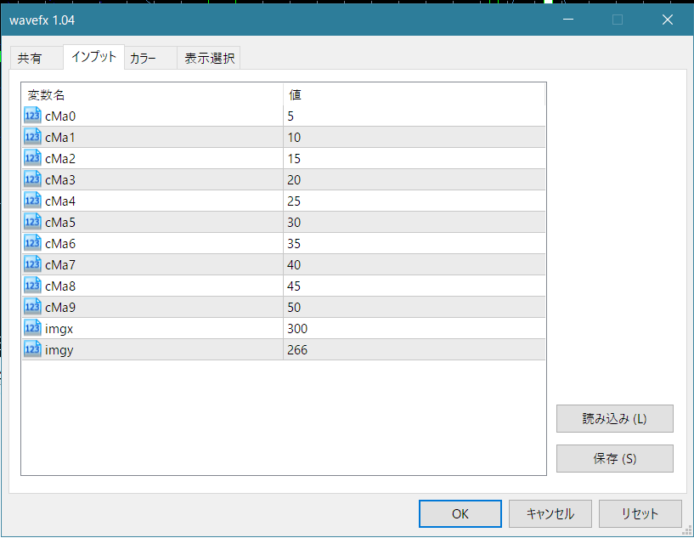Screen dimensions: 694x538
Task: Click the numeric icon beside imgx
Action: 32,328
